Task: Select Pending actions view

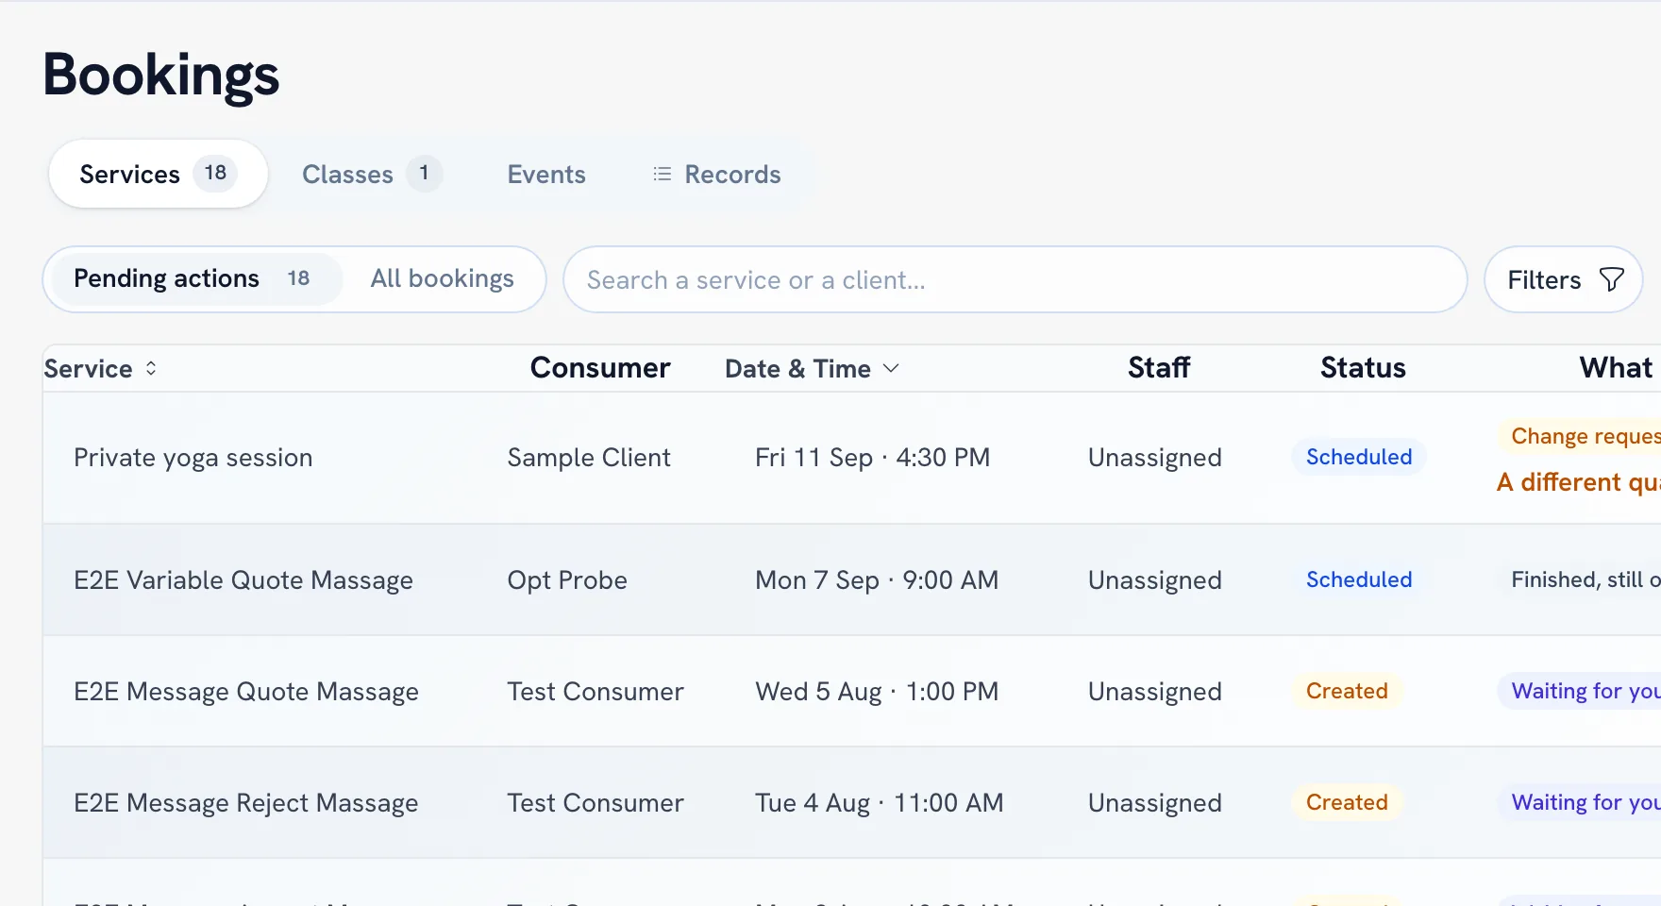Action: click(196, 278)
